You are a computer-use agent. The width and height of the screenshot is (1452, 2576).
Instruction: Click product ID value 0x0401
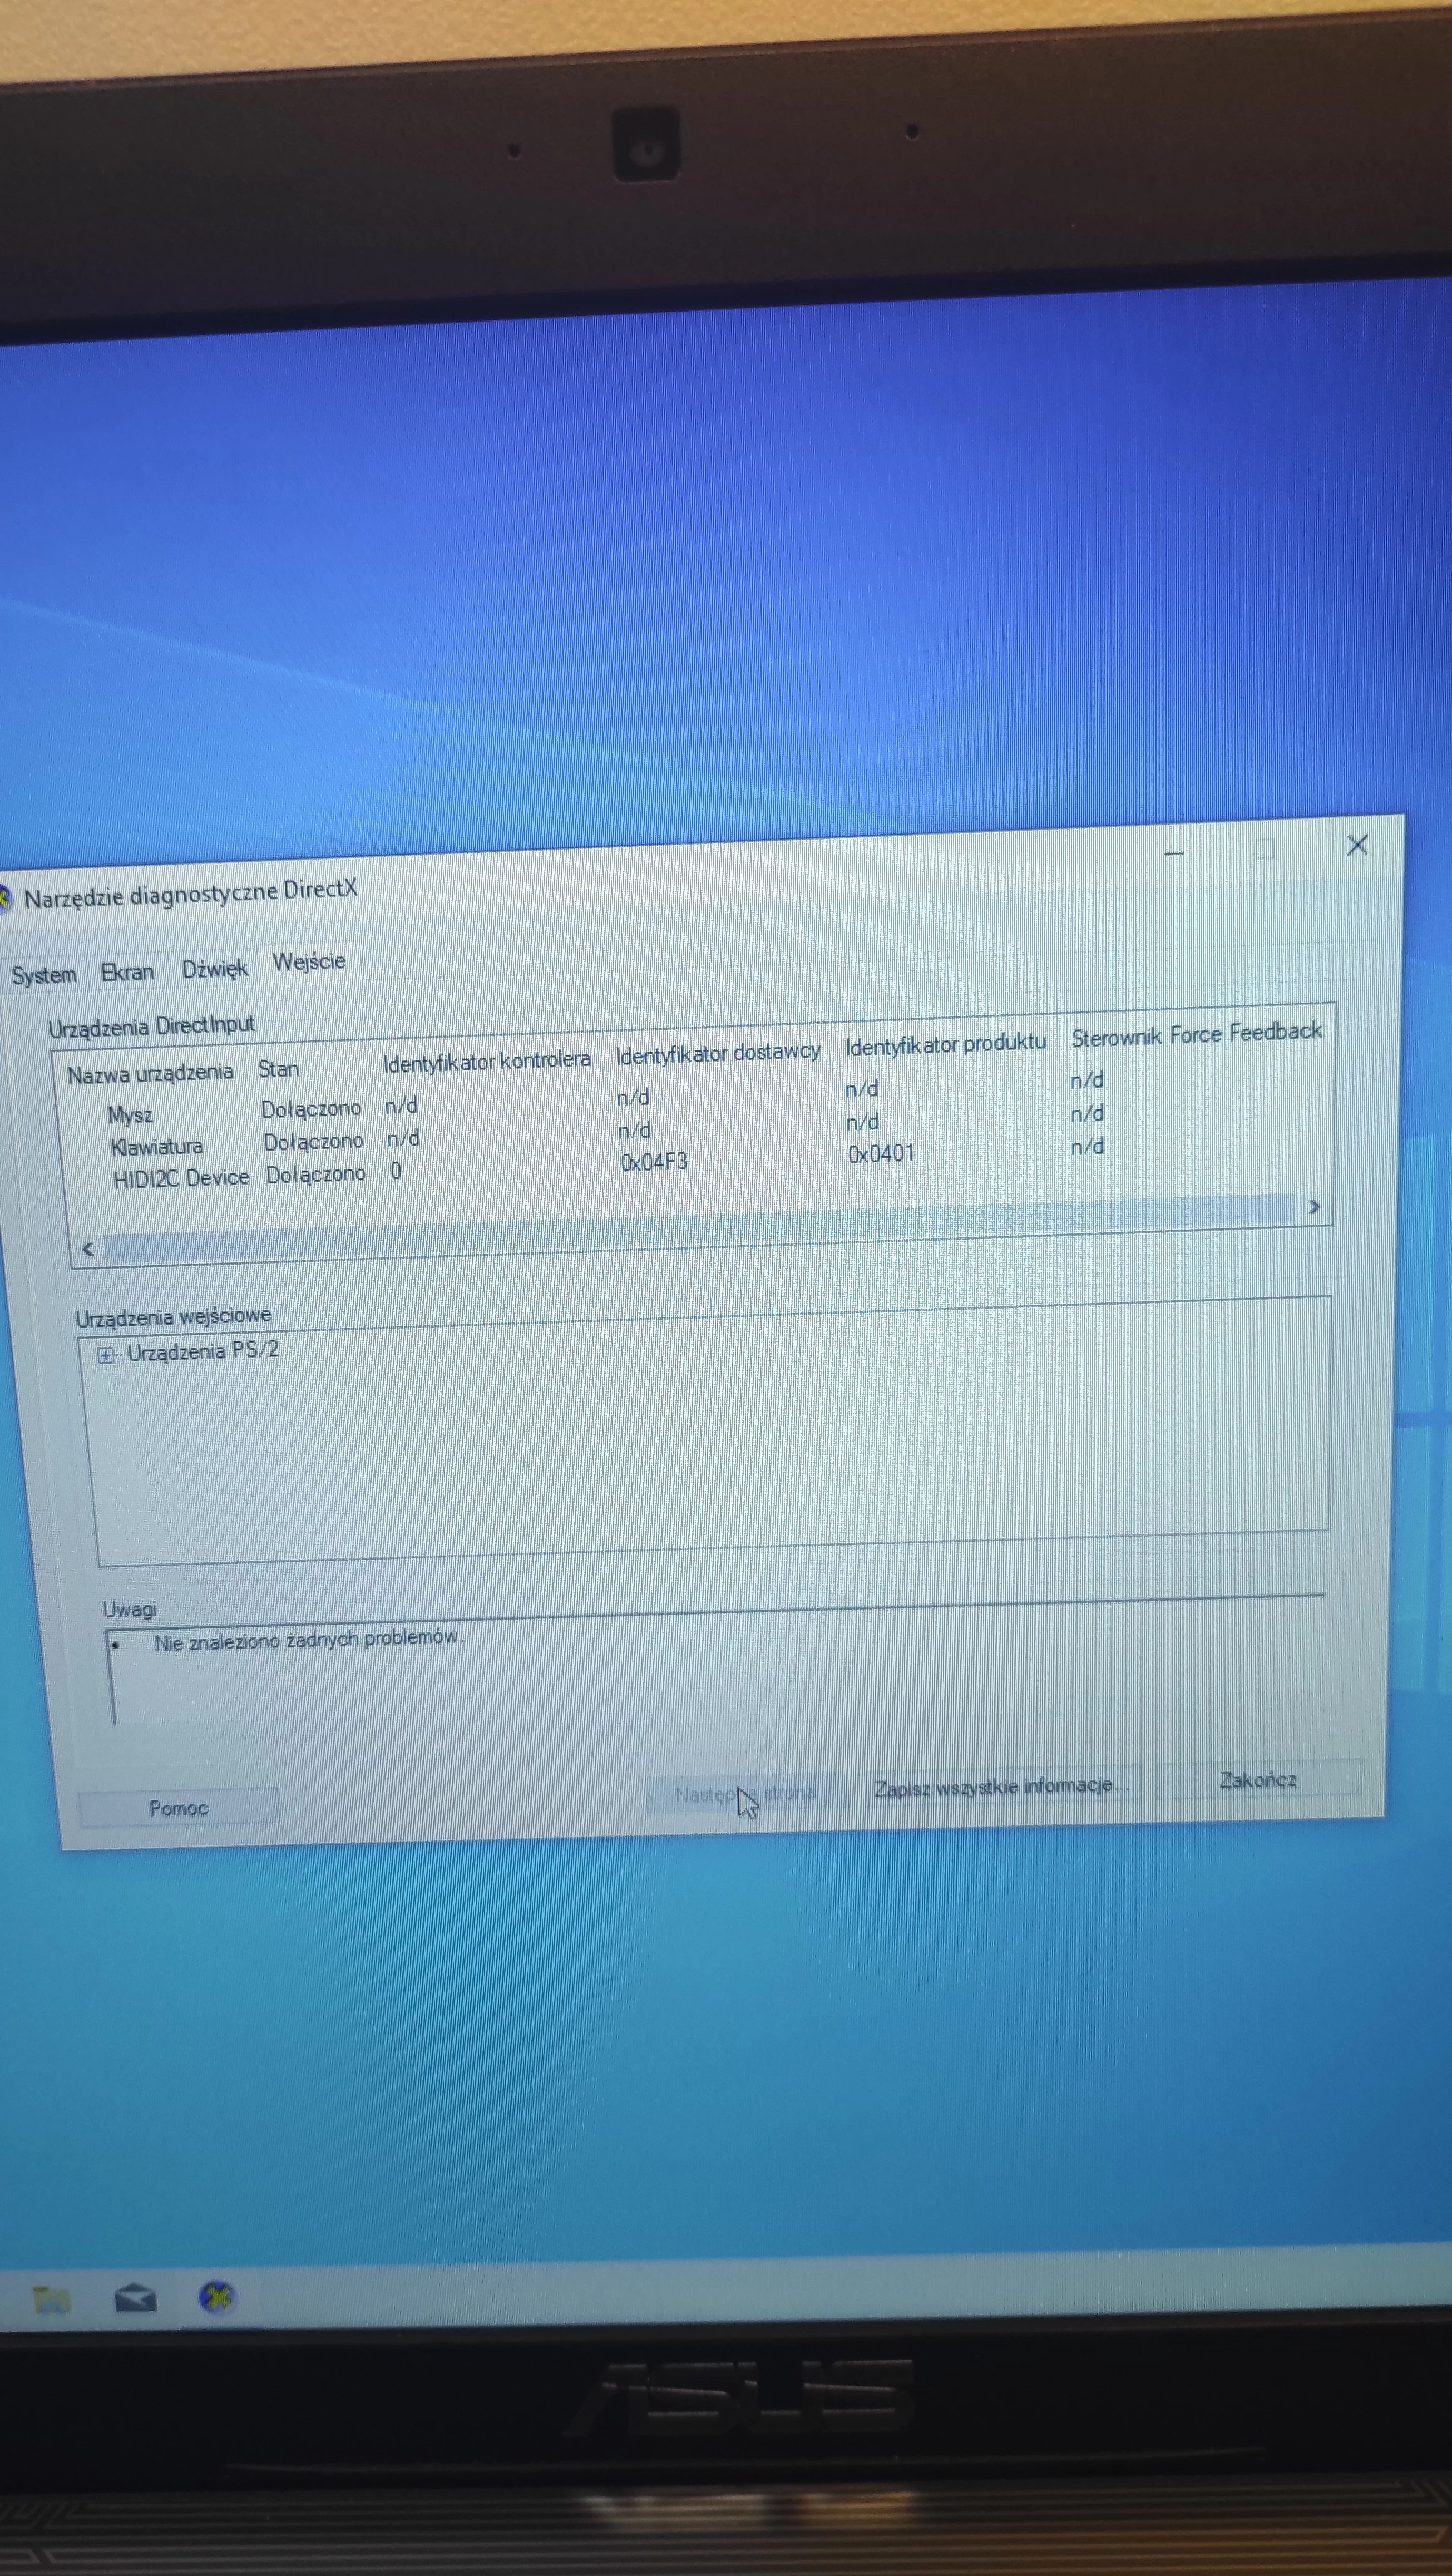(x=881, y=1154)
